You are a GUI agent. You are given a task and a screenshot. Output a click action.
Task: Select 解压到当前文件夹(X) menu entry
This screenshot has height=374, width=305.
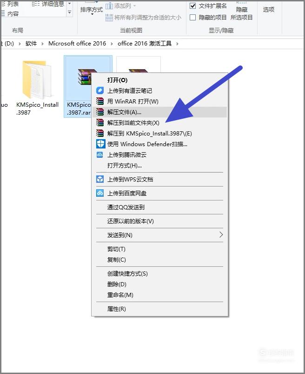[159, 123]
